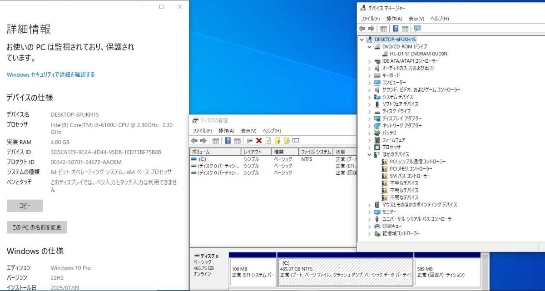Screen dimensions: 545x291
Task: Collapse the ほかのデバイス node
Action: point(369,155)
